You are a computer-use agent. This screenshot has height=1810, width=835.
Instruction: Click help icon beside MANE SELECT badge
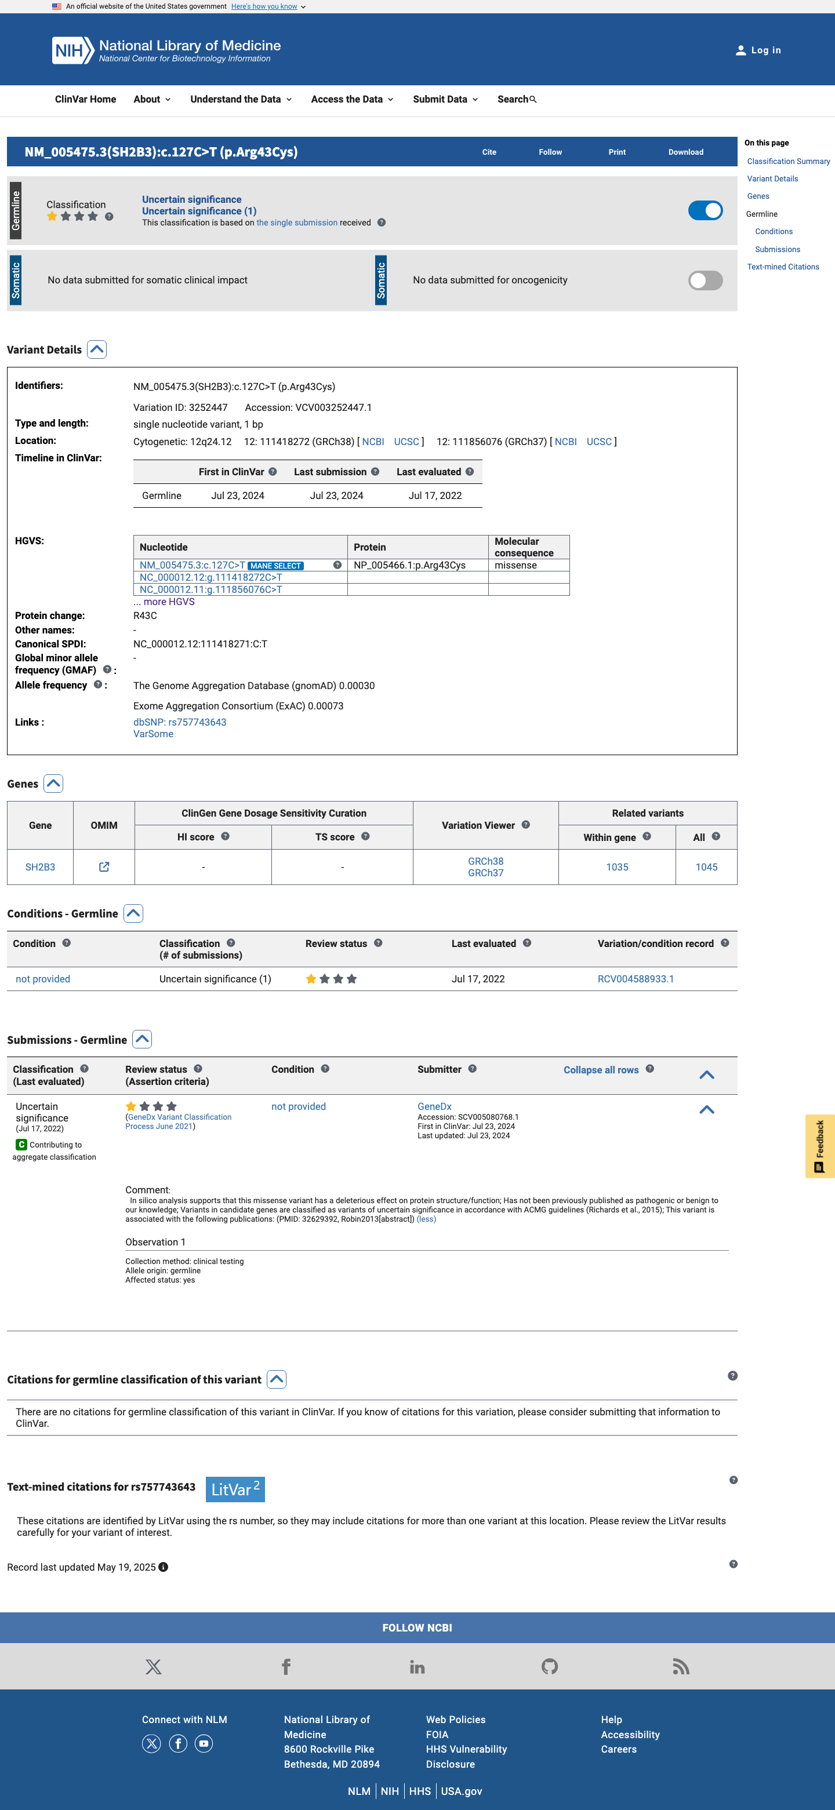(337, 565)
